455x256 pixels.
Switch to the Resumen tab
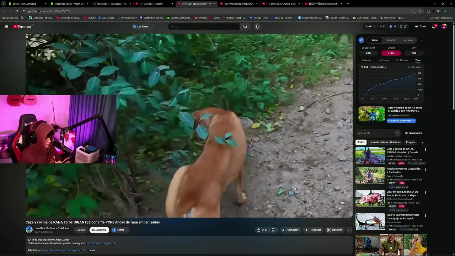[x=391, y=40]
